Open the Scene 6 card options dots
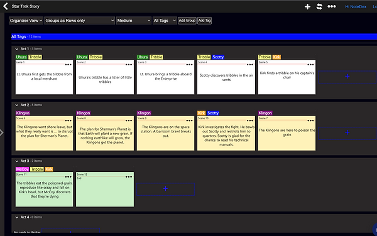 click(x=68, y=121)
